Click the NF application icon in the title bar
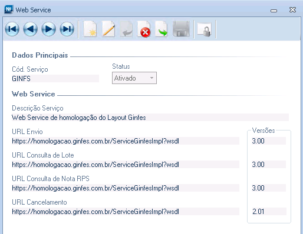The image size is (303, 234). pyautogui.click(x=9, y=9)
